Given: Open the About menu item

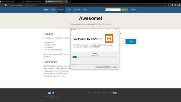Looking at the screenshot, I should click(x=85, y=10).
